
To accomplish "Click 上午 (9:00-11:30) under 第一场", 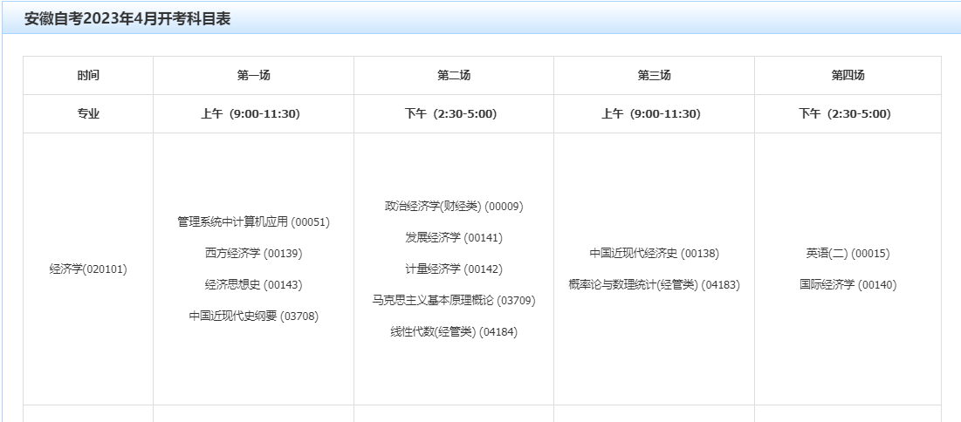I will 250,114.
